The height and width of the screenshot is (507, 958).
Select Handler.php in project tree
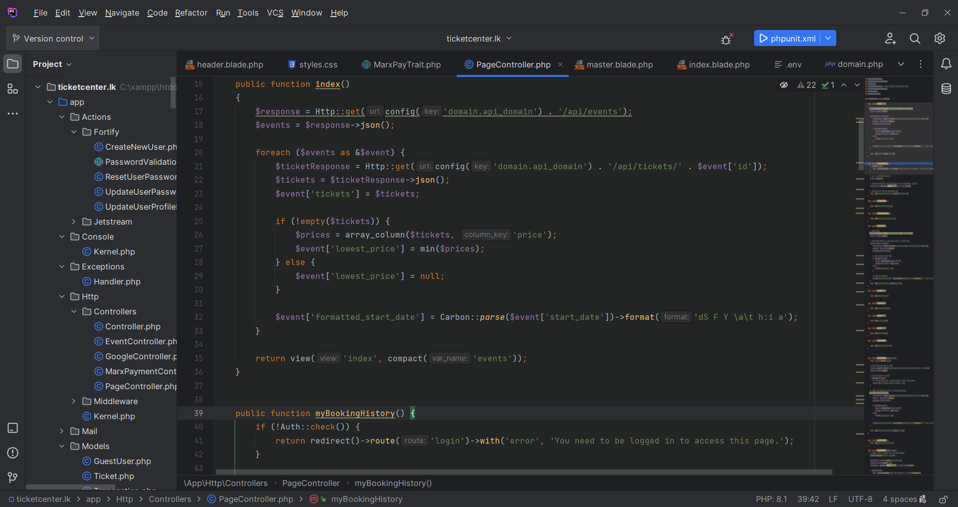[x=111, y=281]
